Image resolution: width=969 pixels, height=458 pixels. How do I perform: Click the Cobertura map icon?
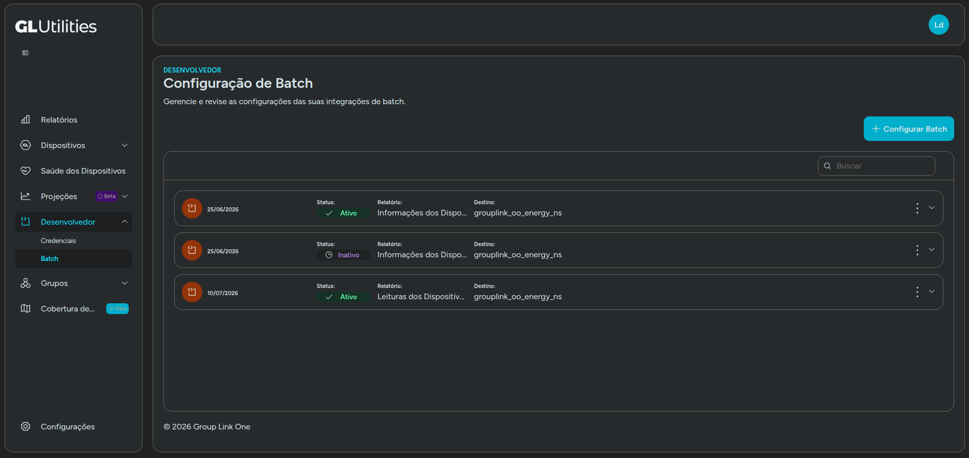(26, 308)
